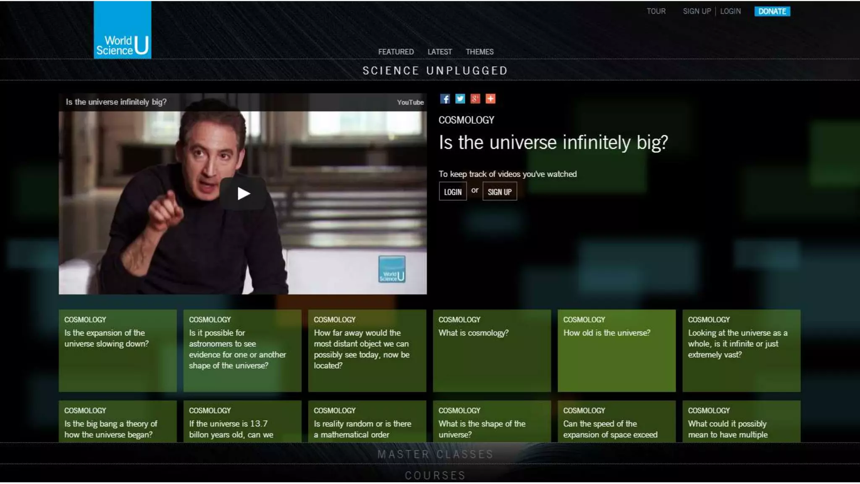The width and height of the screenshot is (860, 484).
Task: Open the Featured tab
Action: (x=396, y=52)
